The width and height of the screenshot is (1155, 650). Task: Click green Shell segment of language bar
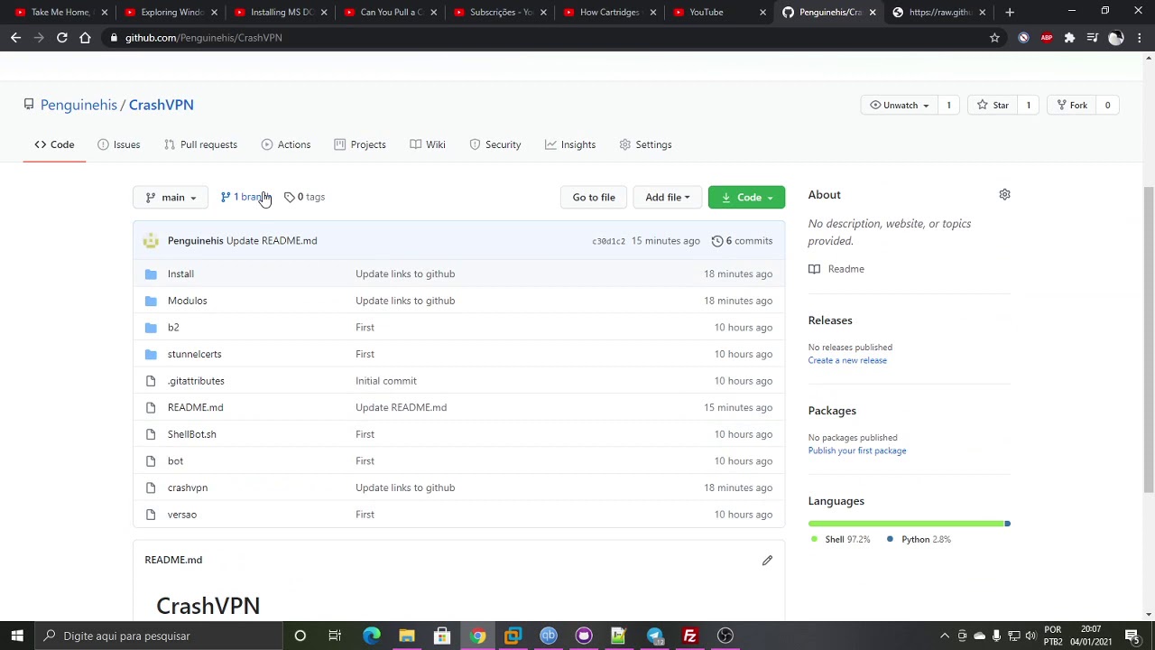coord(906,524)
